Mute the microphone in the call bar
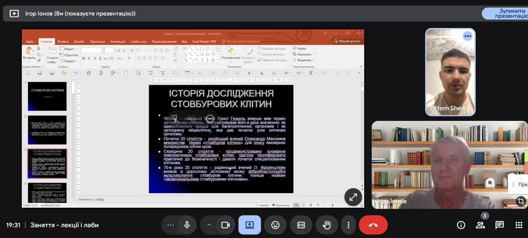 (187, 225)
